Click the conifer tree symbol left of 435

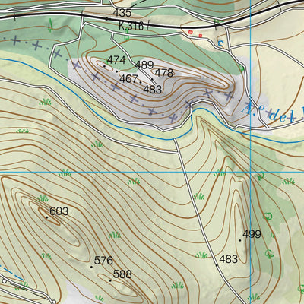point(50,25)
